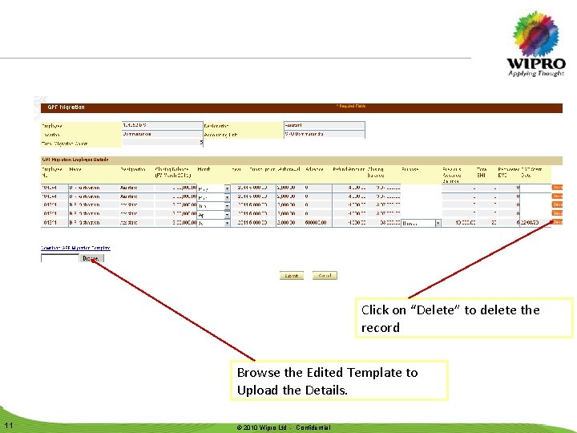Click the Designation field at the top

click(325, 126)
